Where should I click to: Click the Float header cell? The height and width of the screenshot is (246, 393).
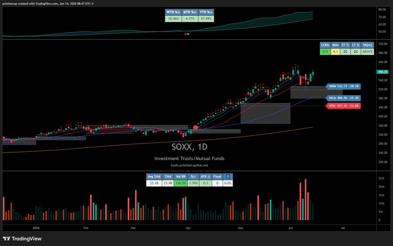point(217,177)
